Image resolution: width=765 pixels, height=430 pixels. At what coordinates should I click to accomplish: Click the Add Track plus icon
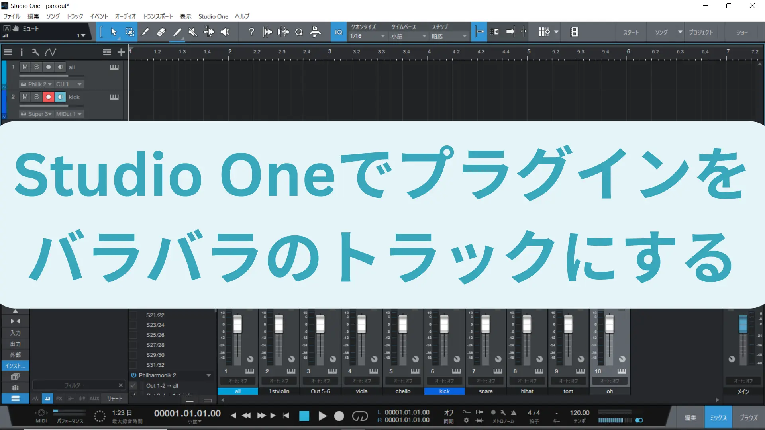pyautogui.click(x=121, y=52)
